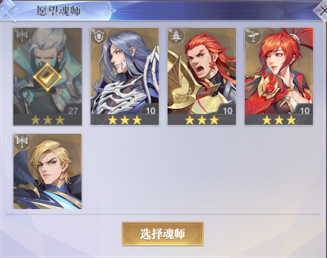The width and height of the screenshot is (327, 258).
Task: Select the blonde-haired soul master card
Action: (47, 171)
